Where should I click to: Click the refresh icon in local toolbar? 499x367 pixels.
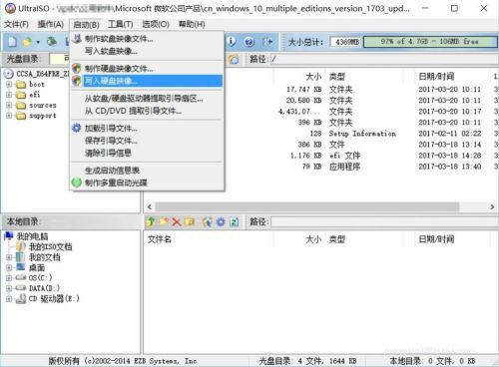point(235,221)
